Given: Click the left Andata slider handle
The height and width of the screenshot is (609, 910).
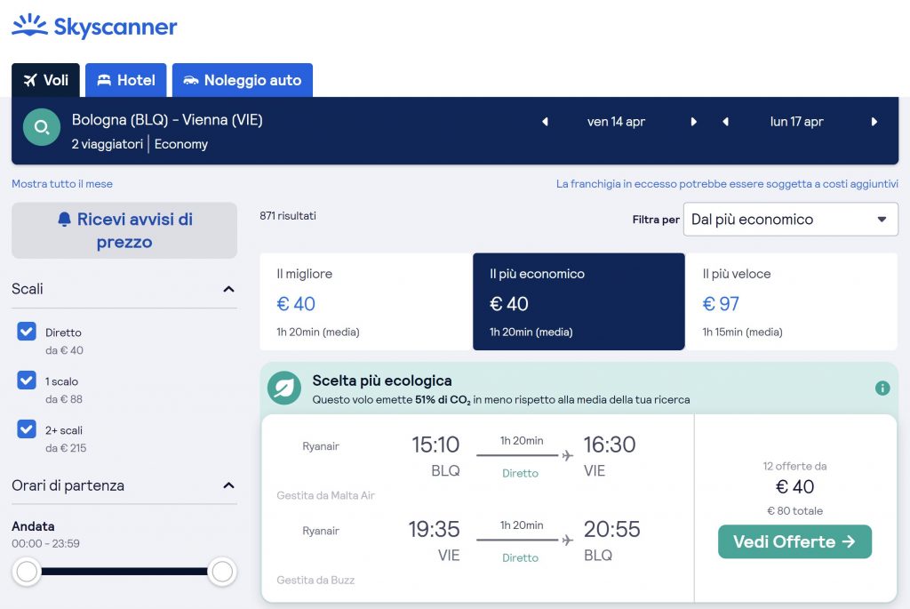Looking at the screenshot, I should click(x=28, y=571).
